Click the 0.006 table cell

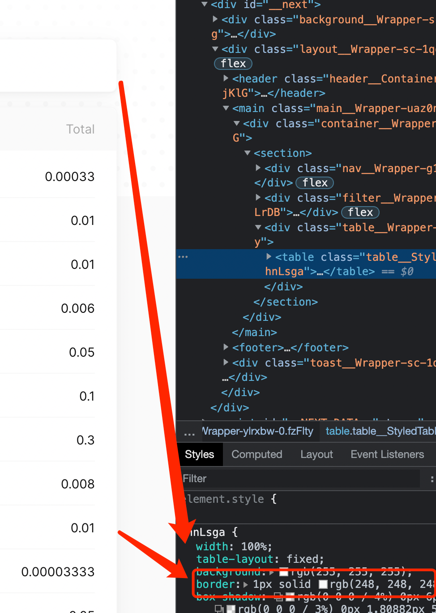tap(78, 308)
